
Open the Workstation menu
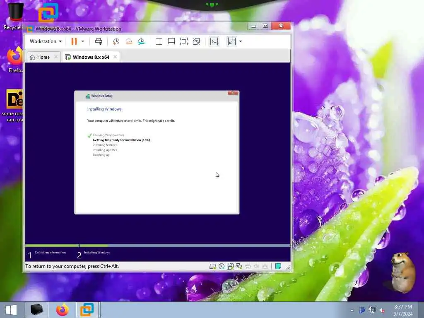click(46, 41)
